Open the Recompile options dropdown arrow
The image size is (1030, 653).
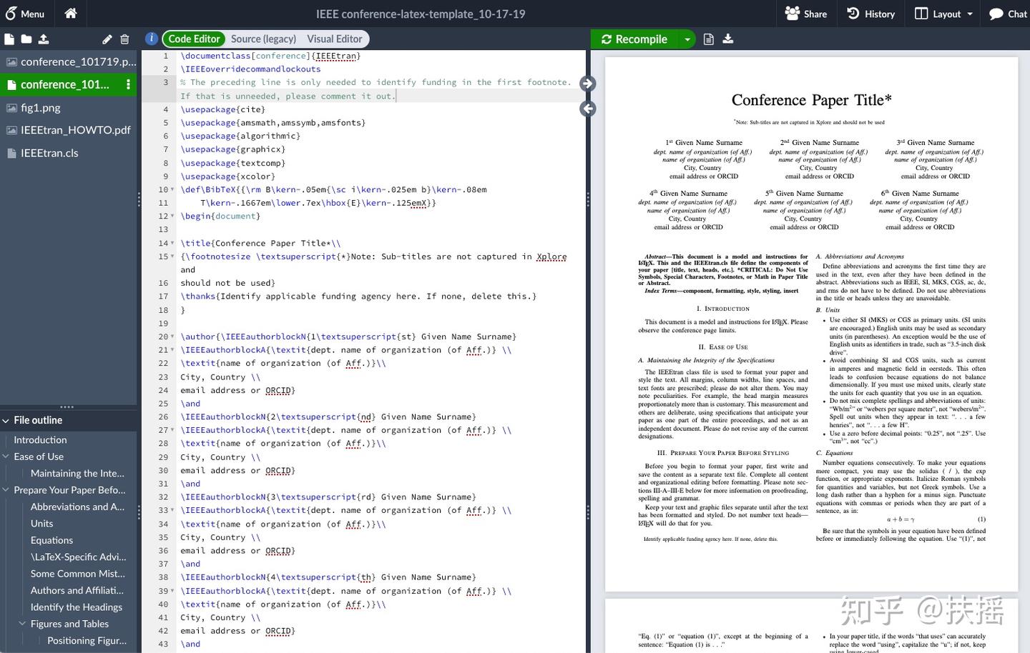[687, 39]
